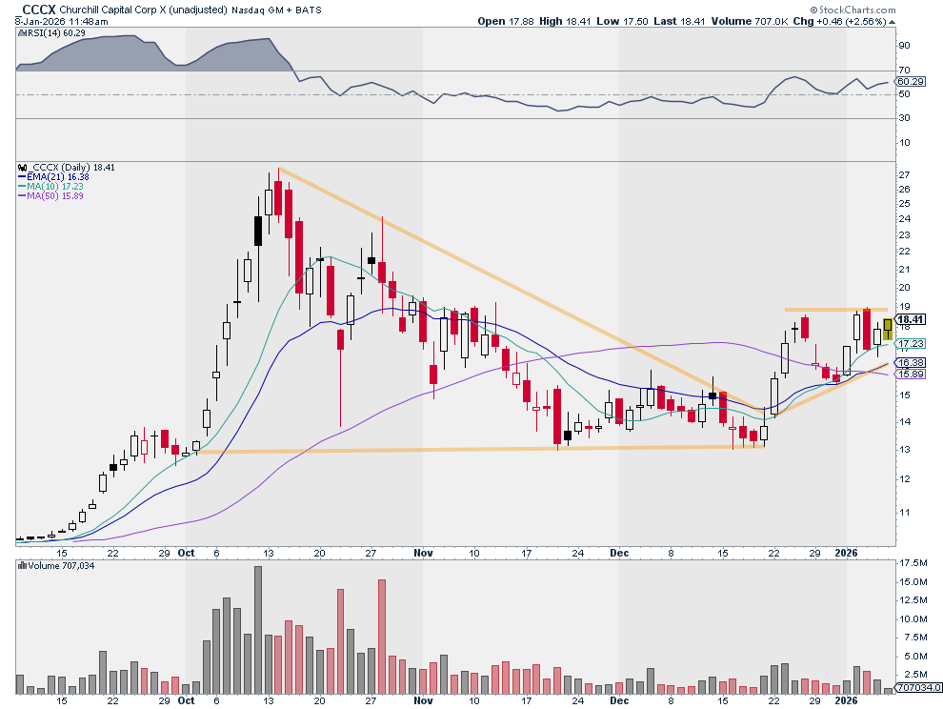The height and width of the screenshot is (709, 943).
Task: Click the 14 label on price axis
Action: coord(904,422)
